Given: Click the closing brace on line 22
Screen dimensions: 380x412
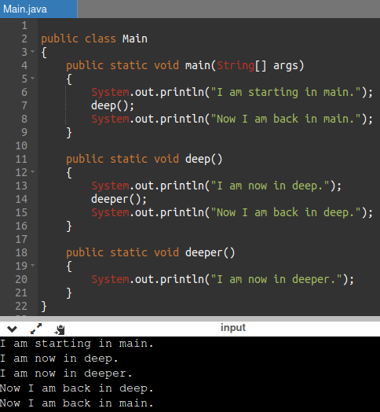Looking at the screenshot, I should (44, 307).
